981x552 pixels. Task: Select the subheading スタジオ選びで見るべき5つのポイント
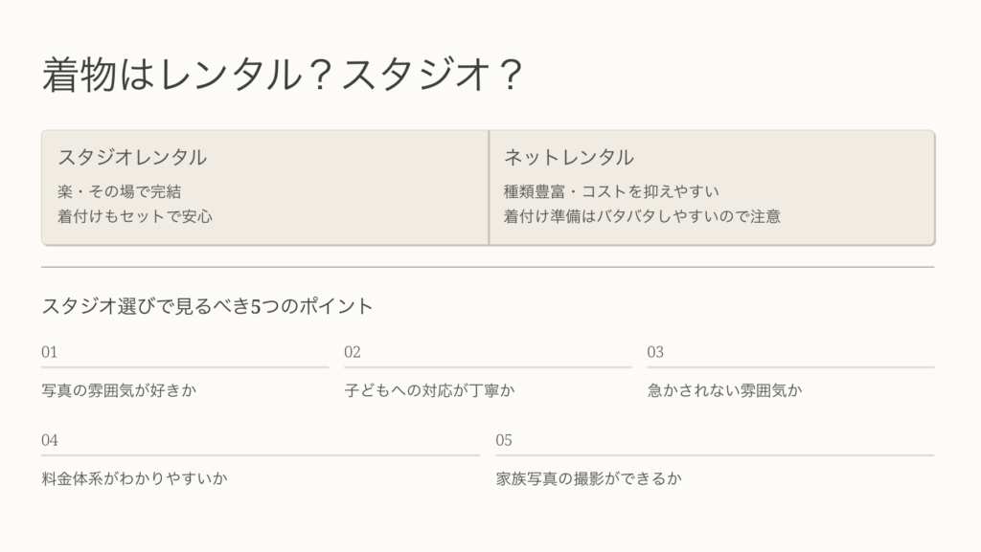(208, 306)
